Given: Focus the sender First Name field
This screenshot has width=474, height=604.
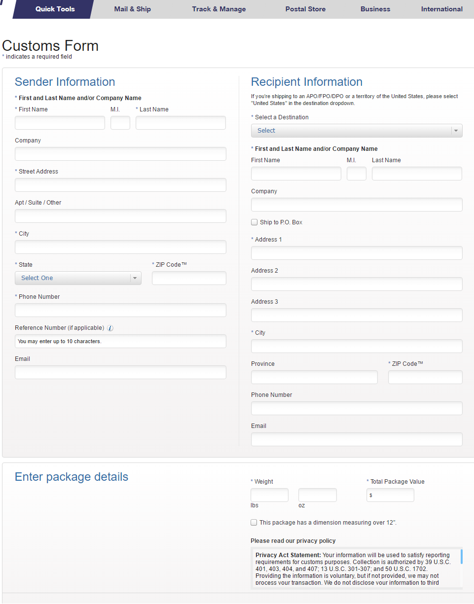Looking at the screenshot, I should [60, 123].
